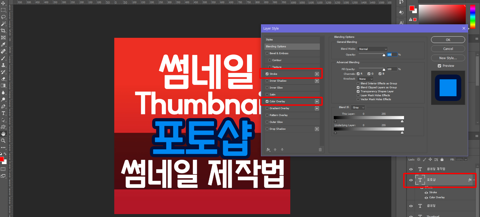480x217 pixels.
Task: Enable the Bevel & Emboss checkbox
Action: click(x=267, y=53)
